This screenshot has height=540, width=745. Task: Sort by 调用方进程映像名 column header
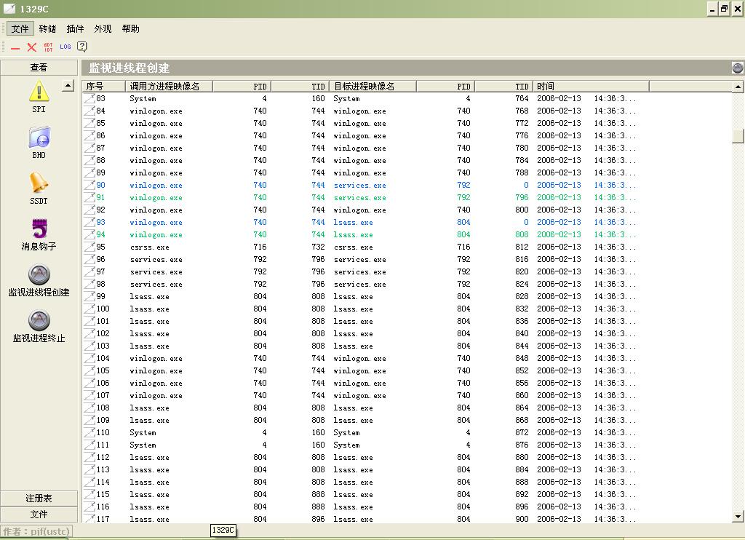click(169, 86)
